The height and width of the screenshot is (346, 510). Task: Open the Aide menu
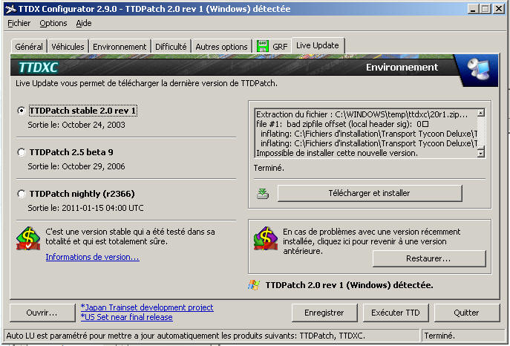pos(84,23)
